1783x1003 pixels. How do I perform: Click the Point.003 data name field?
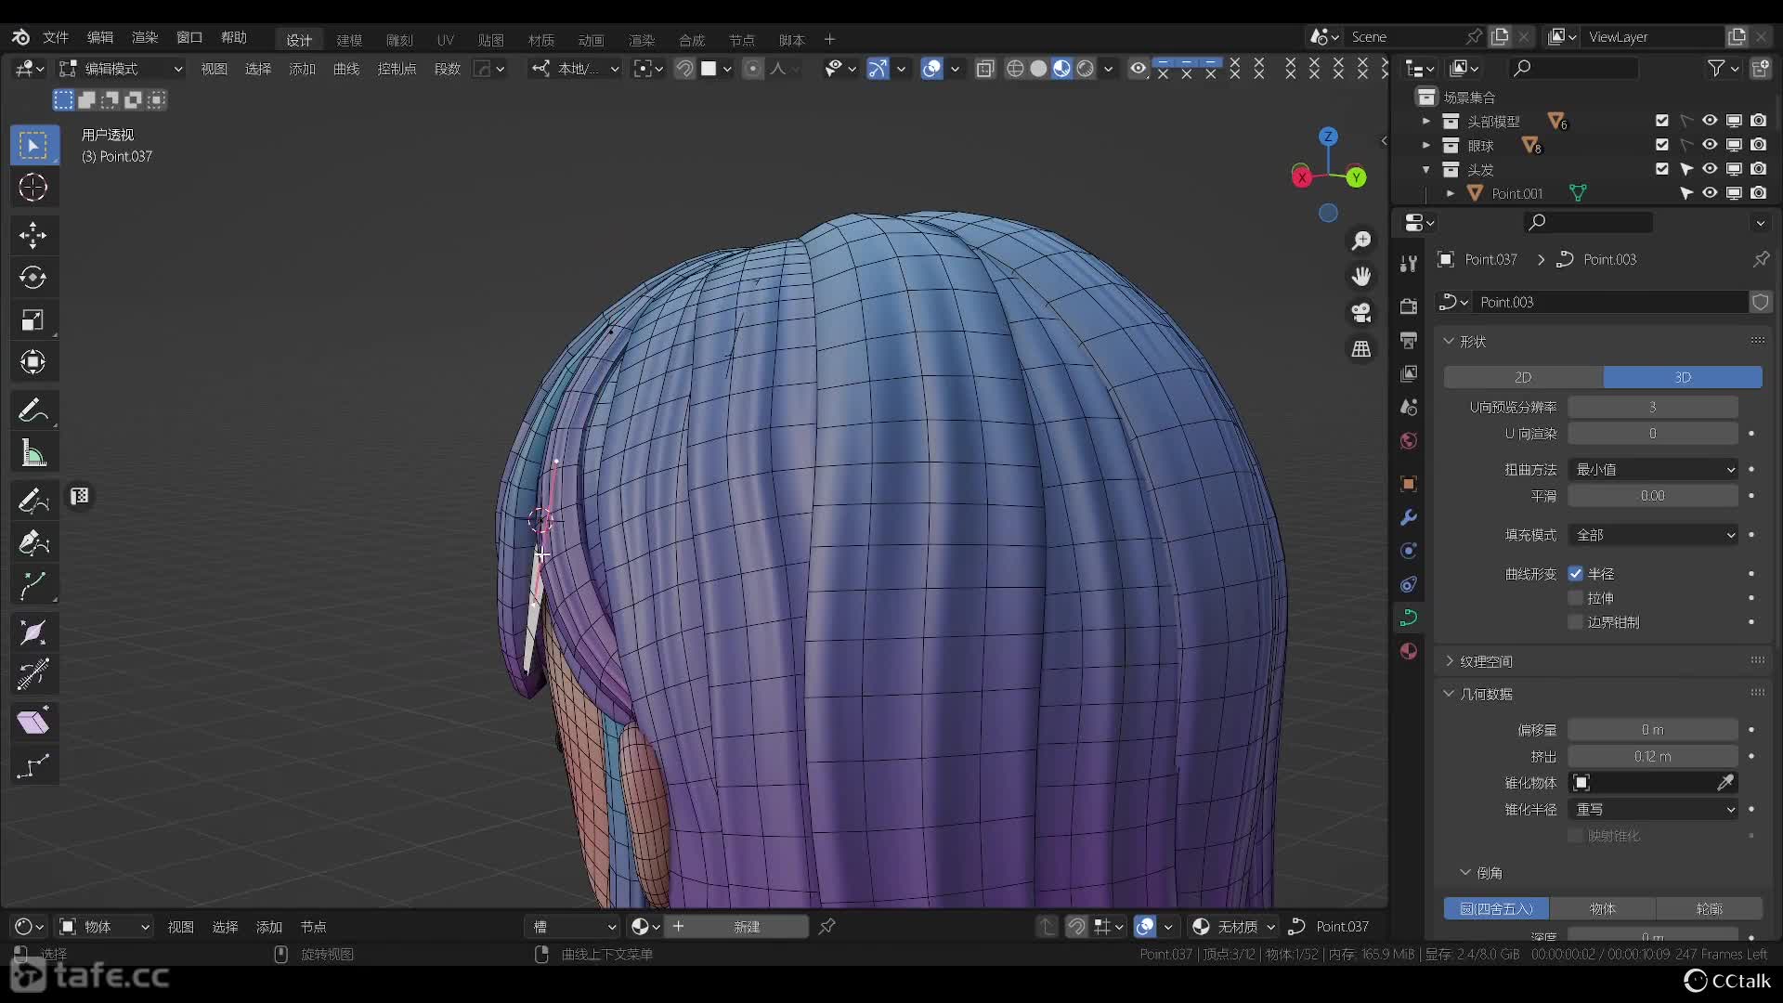coord(1611,303)
